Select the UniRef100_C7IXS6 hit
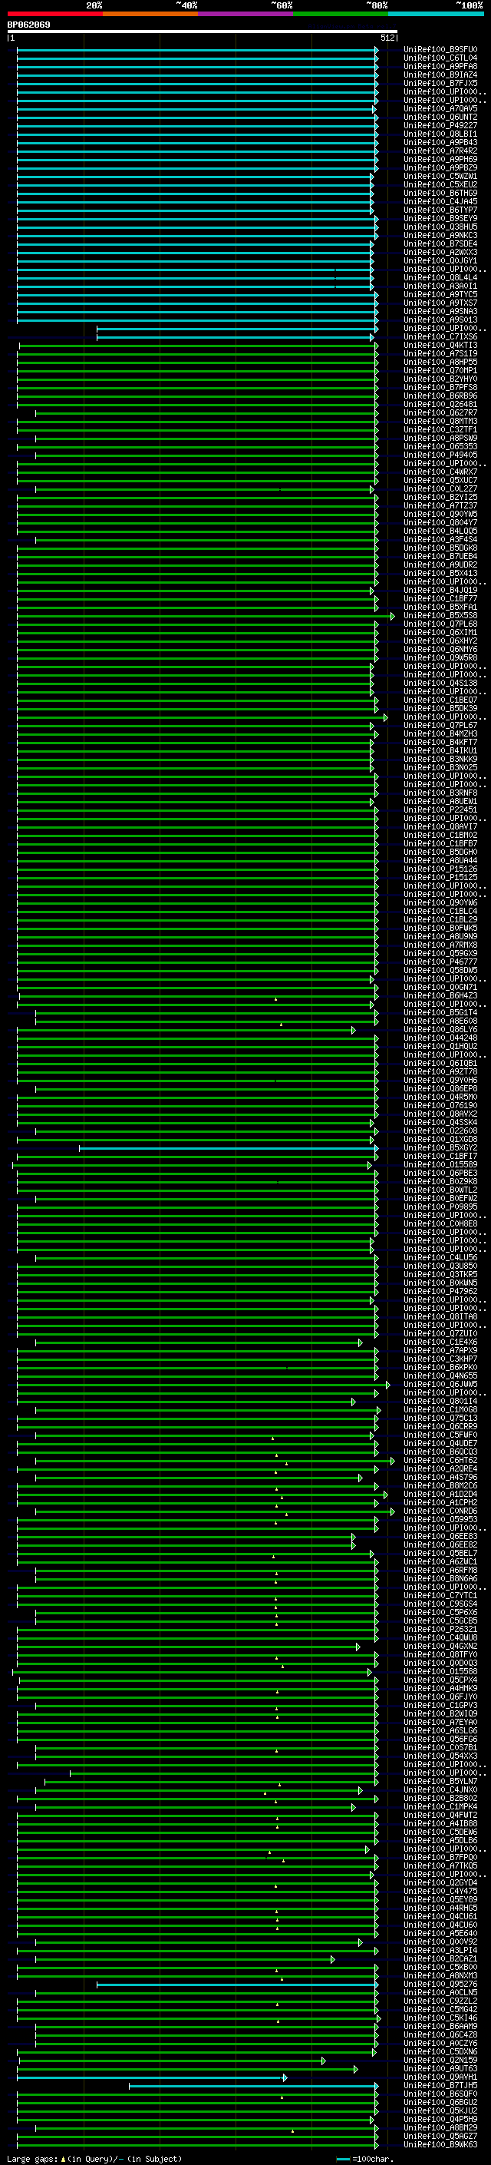This screenshot has height=2165, width=491. [x=440, y=337]
